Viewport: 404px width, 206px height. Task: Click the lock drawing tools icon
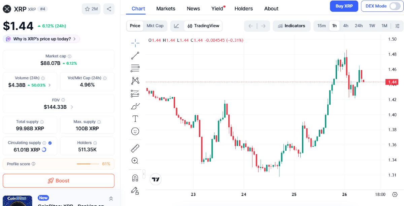(135, 191)
